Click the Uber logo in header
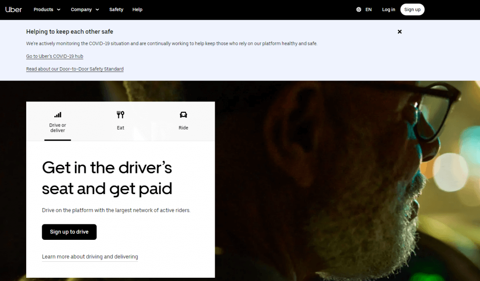The image size is (480, 281). [14, 9]
